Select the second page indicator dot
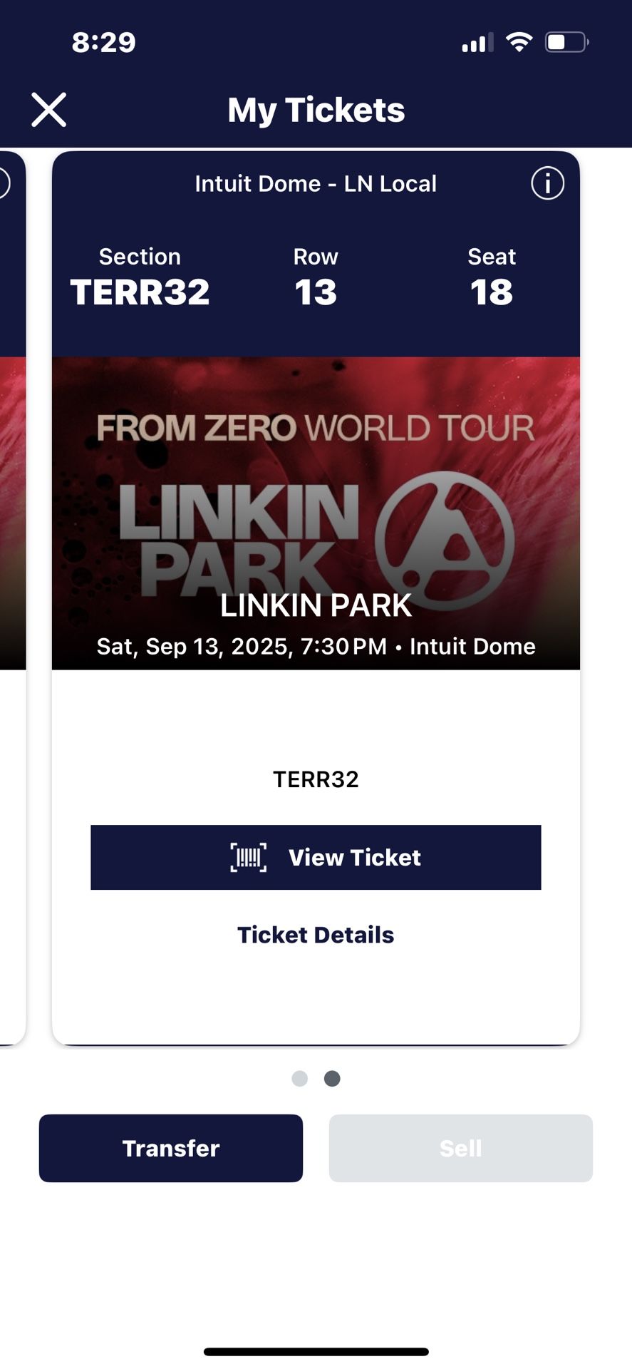 pyautogui.click(x=331, y=1079)
